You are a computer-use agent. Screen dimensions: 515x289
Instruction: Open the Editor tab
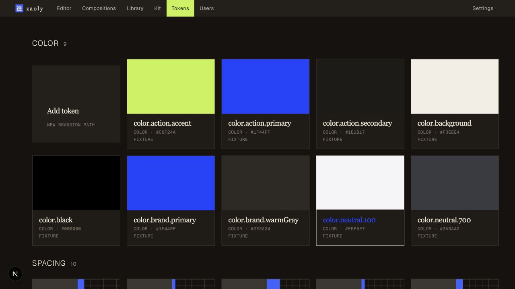click(64, 8)
